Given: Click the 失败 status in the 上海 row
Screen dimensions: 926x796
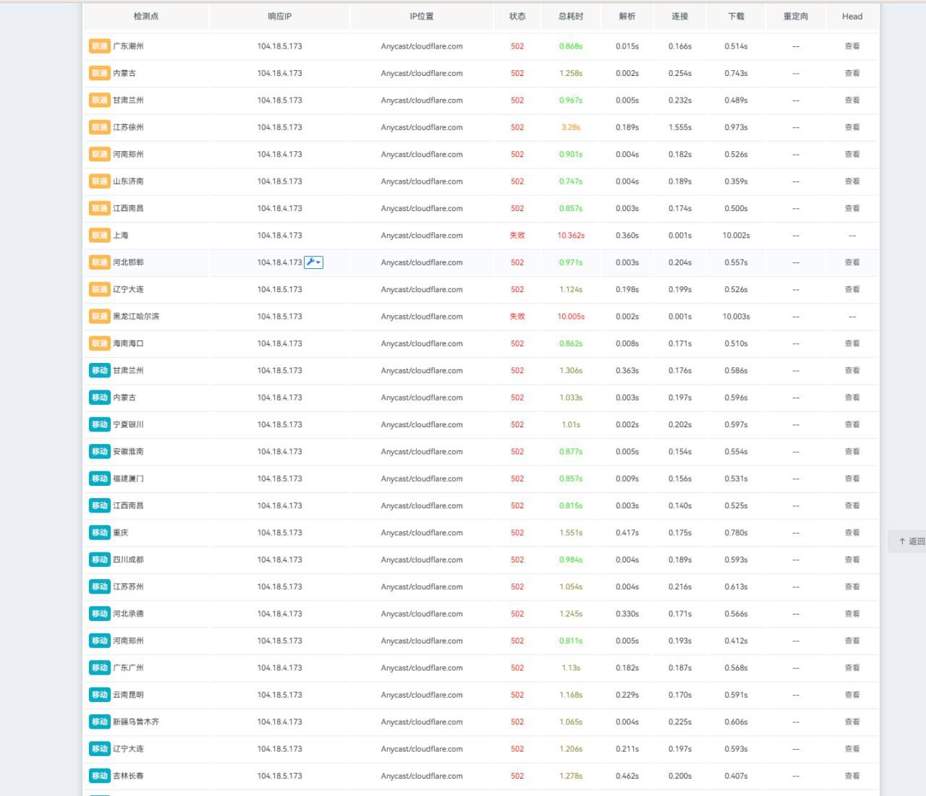Looking at the screenshot, I should pos(517,236).
